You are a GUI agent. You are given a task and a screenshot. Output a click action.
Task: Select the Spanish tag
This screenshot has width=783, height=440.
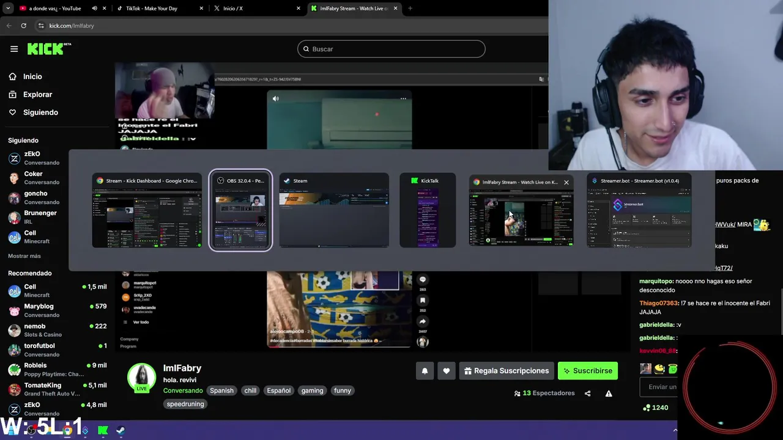click(x=221, y=391)
